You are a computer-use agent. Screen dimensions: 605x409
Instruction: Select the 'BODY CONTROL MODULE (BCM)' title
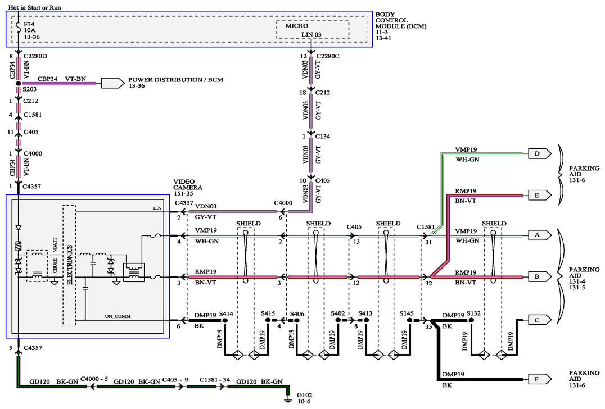point(401,20)
